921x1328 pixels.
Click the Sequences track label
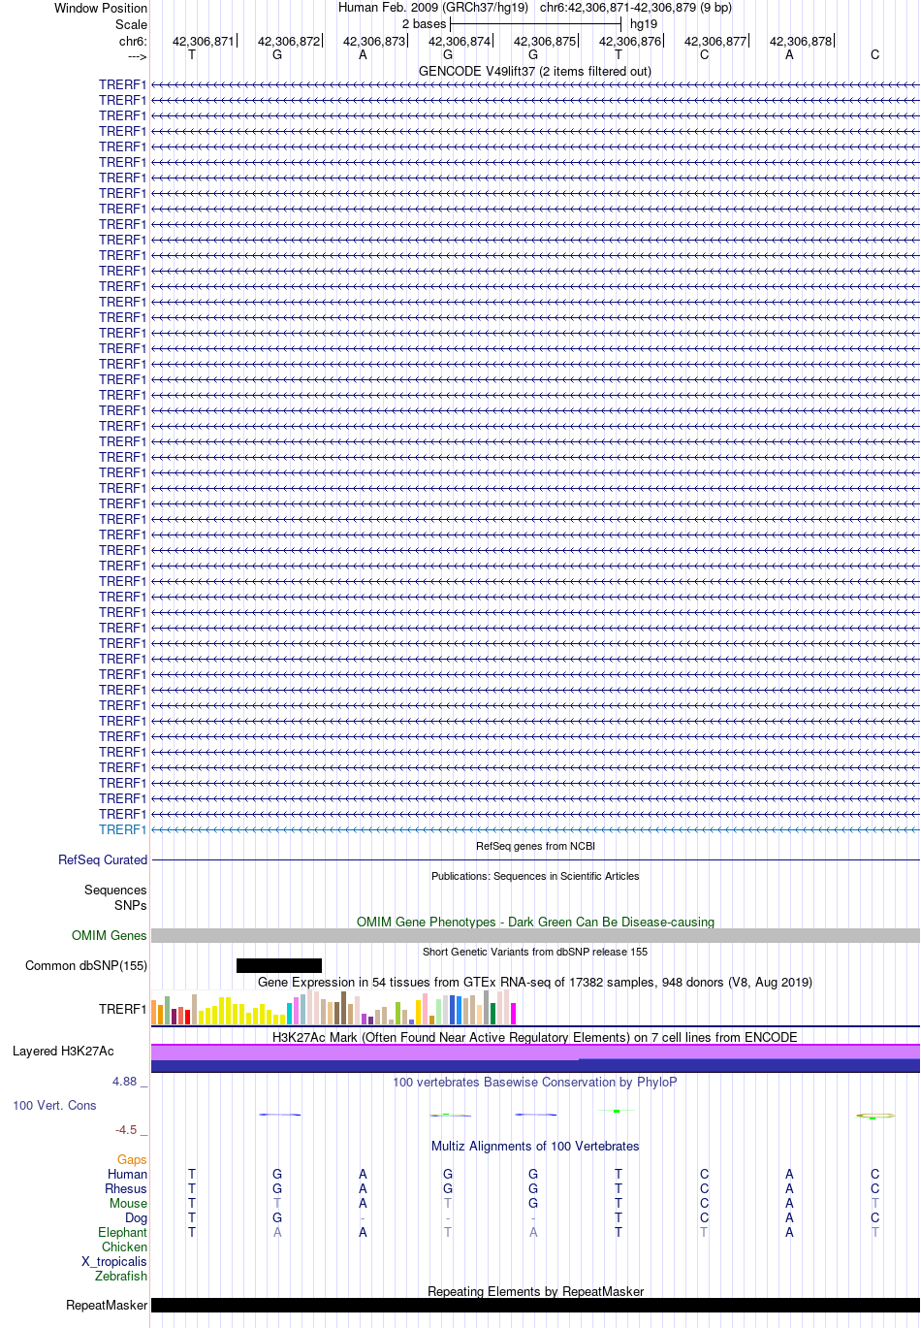(x=115, y=890)
